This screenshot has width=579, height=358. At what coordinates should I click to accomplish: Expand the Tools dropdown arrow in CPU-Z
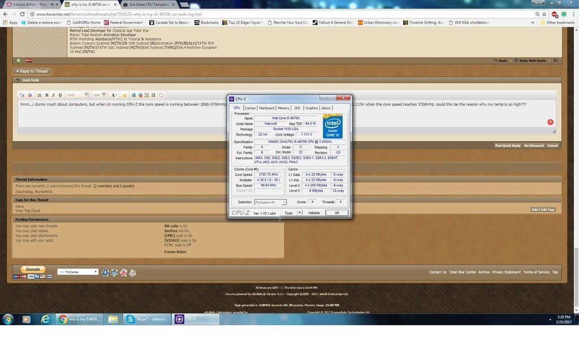tap(300, 213)
